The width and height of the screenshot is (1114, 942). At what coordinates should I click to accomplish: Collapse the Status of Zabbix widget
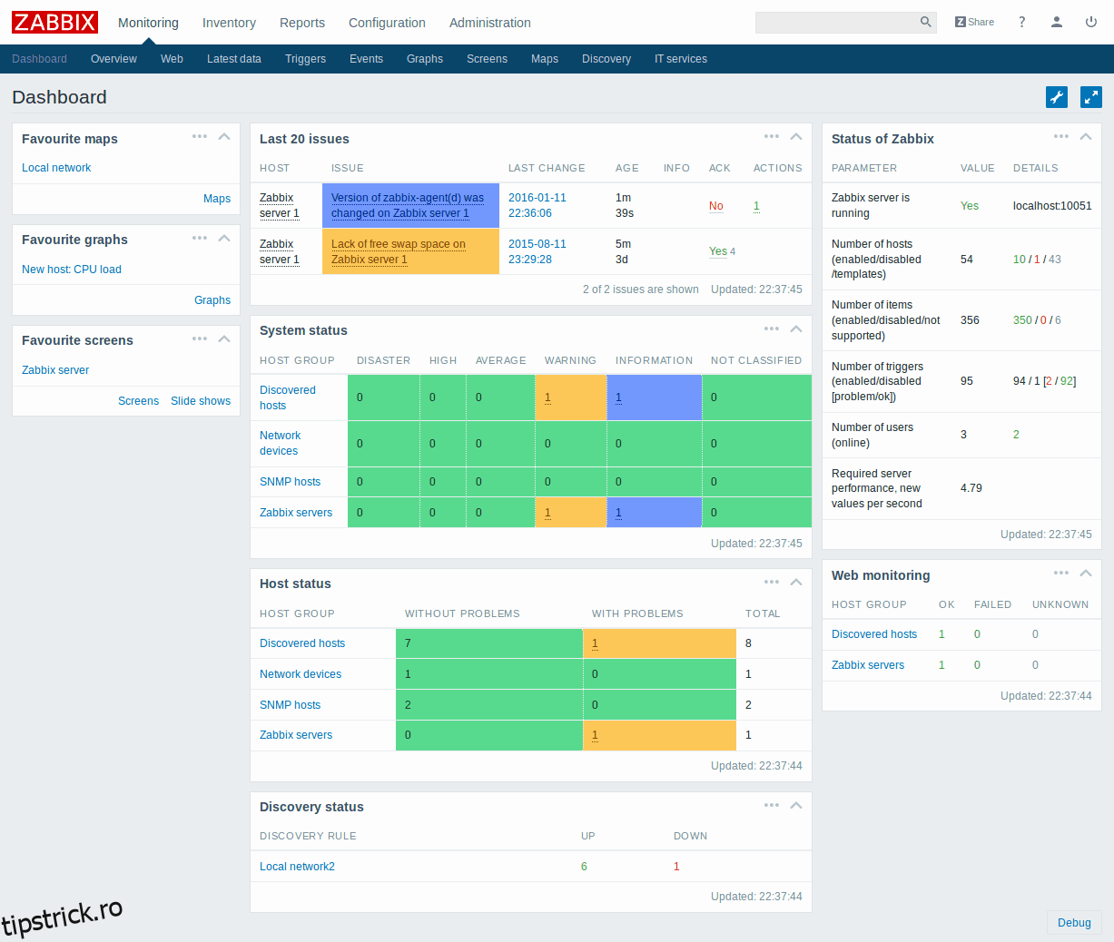tap(1086, 137)
